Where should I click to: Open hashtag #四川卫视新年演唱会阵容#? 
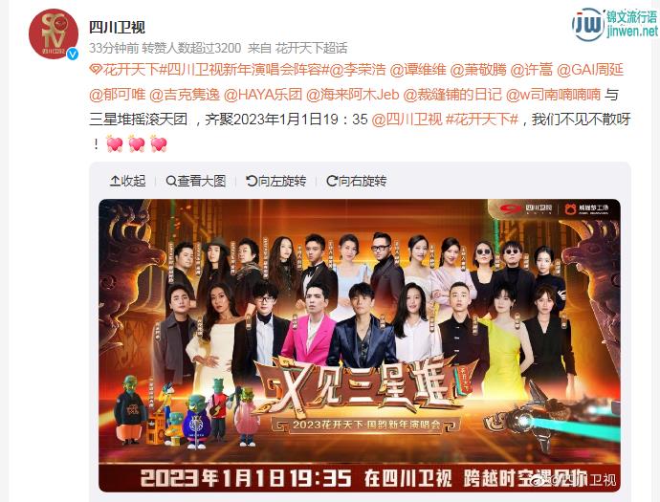pos(244,70)
